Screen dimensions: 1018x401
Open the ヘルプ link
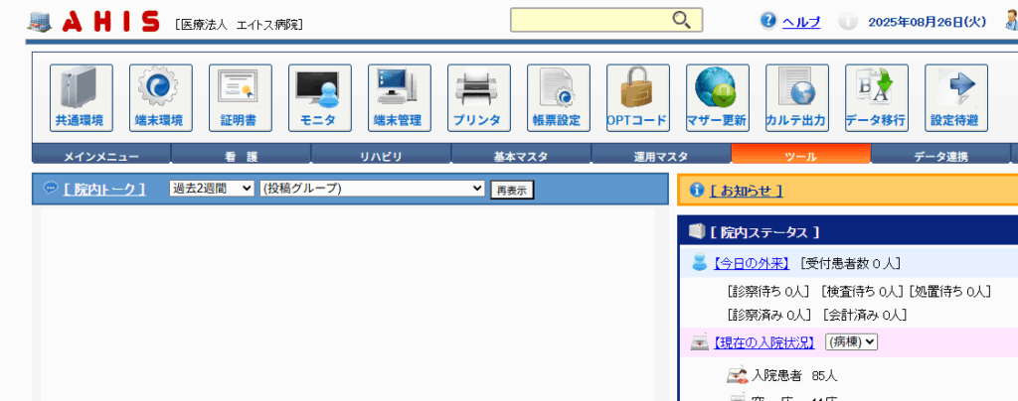801,22
